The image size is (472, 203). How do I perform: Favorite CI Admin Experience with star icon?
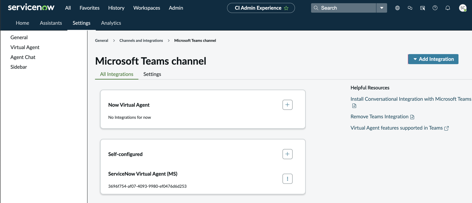pyautogui.click(x=286, y=8)
